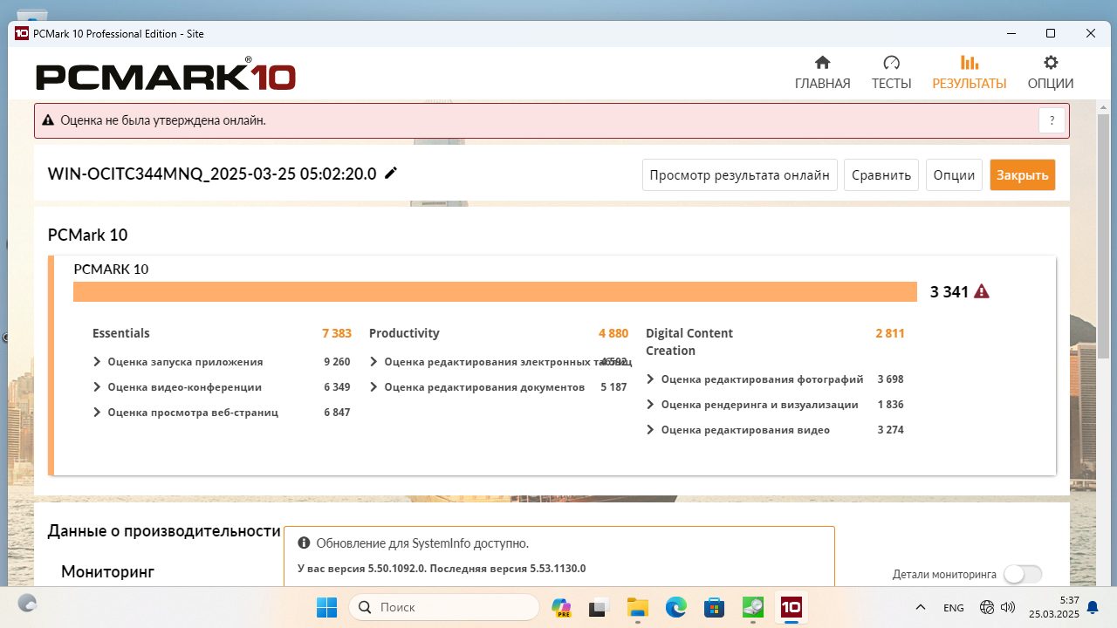Click the taskbar Поиск search field
The width and height of the screenshot is (1117, 628).
(445, 607)
